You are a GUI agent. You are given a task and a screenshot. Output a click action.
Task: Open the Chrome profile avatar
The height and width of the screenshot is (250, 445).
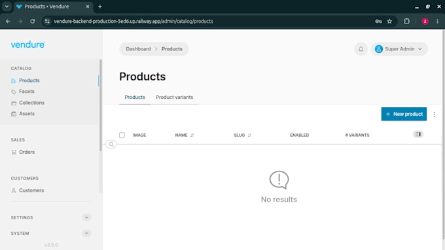point(425,22)
